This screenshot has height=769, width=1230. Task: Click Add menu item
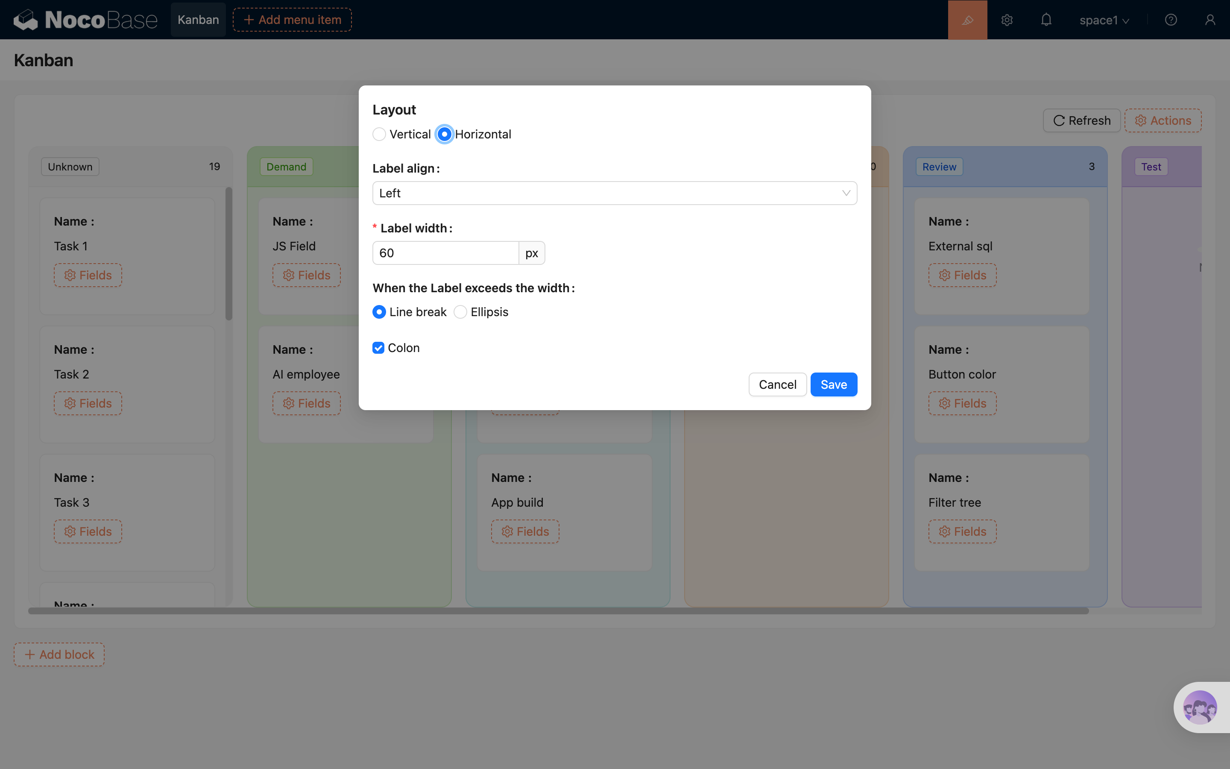(x=292, y=20)
